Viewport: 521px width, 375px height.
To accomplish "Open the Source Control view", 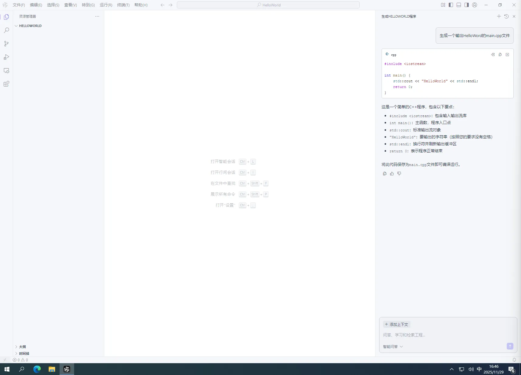I will click(6, 44).
